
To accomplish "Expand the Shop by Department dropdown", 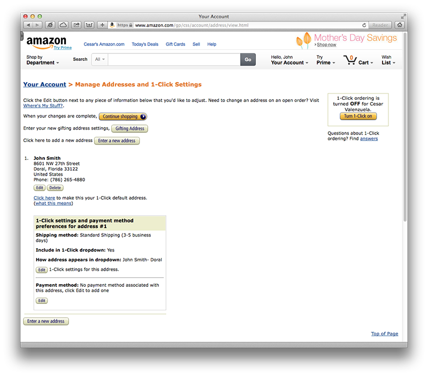I will 43,60.
